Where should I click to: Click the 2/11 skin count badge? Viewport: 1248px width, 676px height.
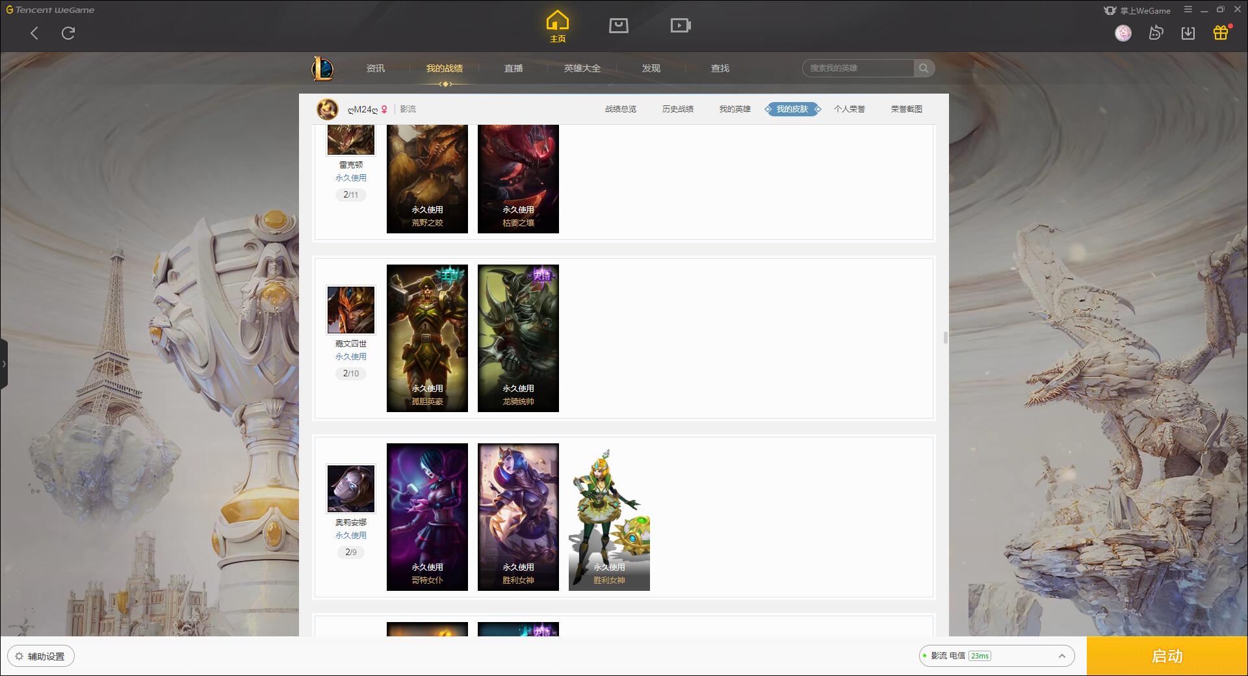click(351, 194)
